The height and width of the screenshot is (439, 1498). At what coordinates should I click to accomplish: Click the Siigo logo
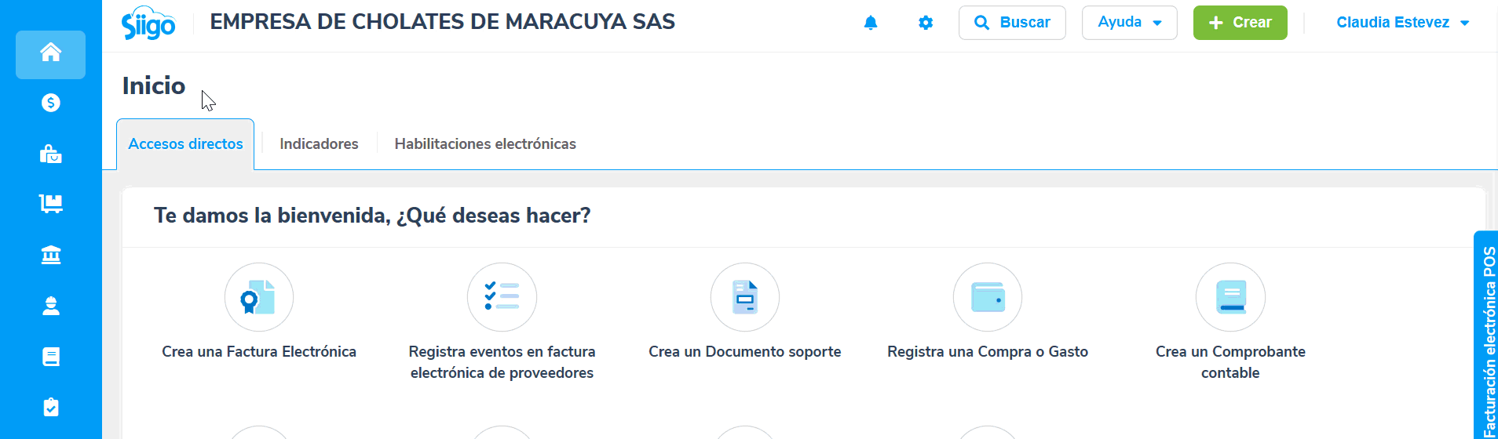148,24
